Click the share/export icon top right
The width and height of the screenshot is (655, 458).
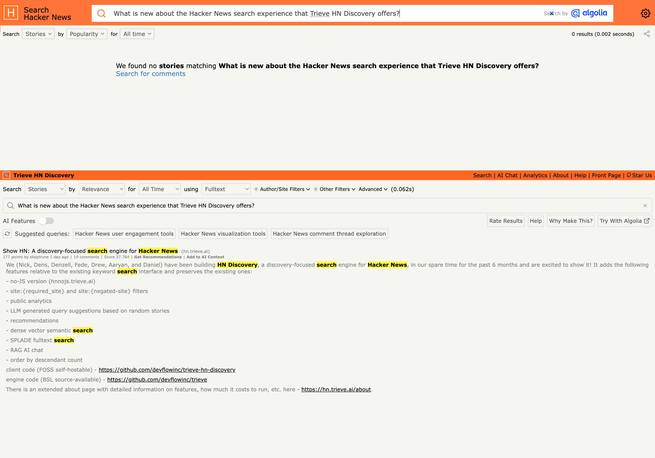(x=647, y=34)
